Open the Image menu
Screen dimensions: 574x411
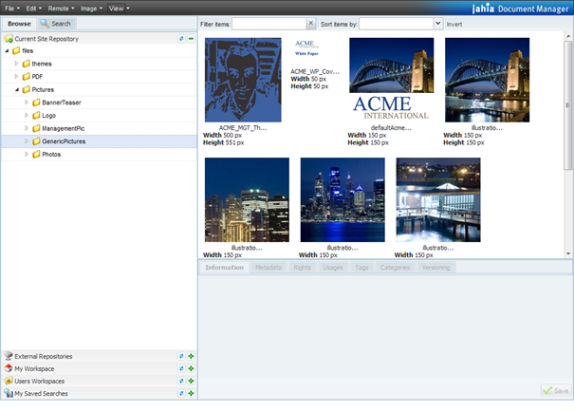tap(91, 8)
